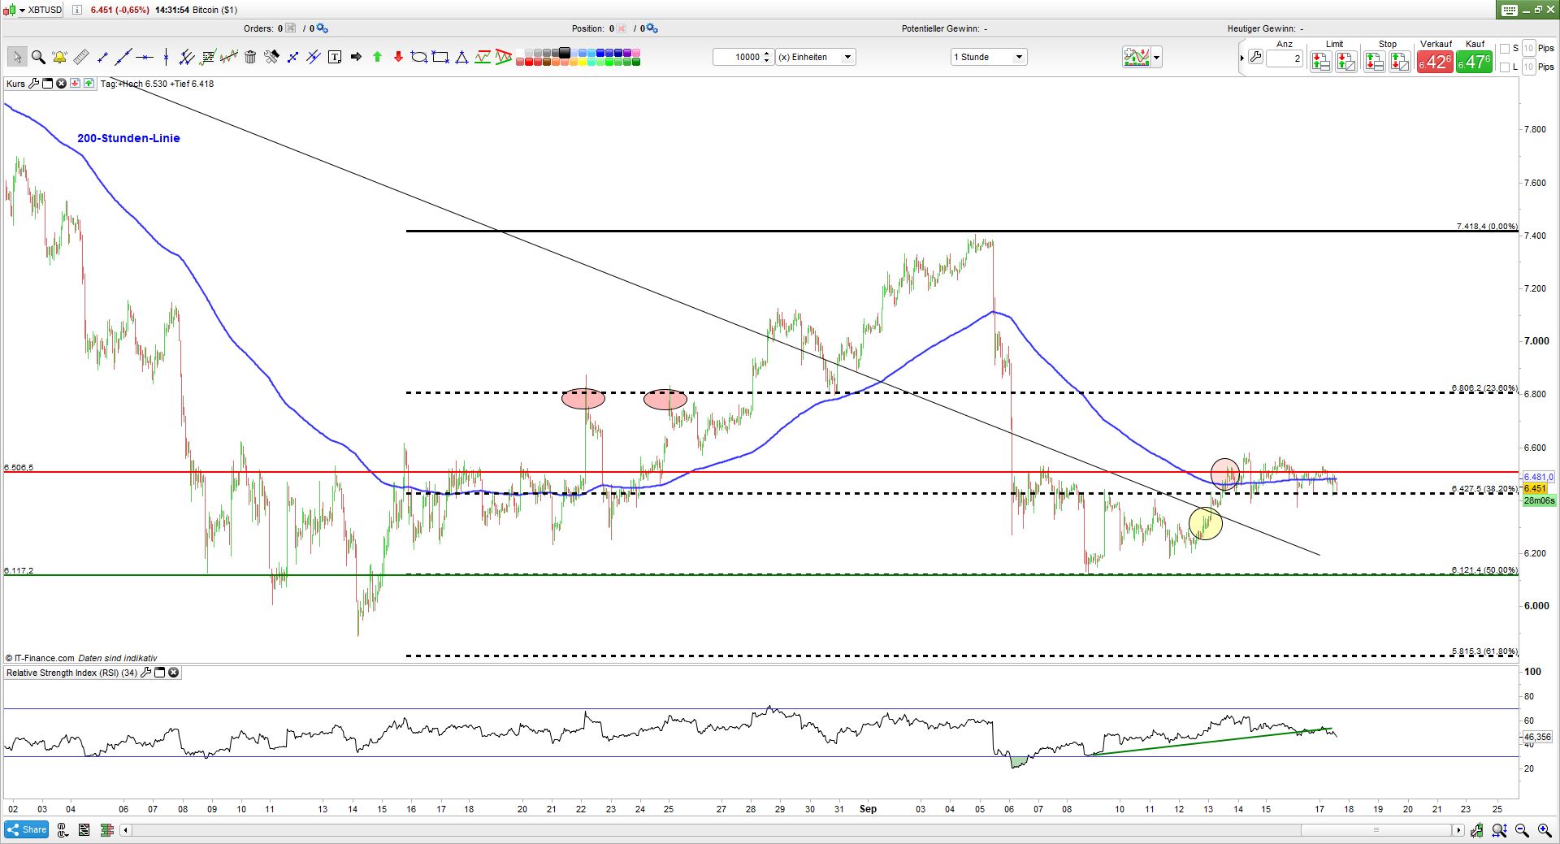Select the ellipse drawing tool
Viewport: 1560px width, 844px height.
[419, 57]
